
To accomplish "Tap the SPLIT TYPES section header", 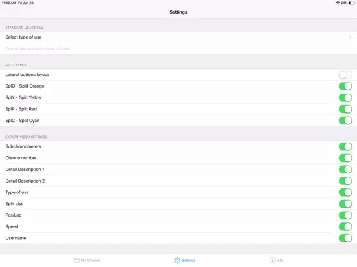I will [16, 65].
